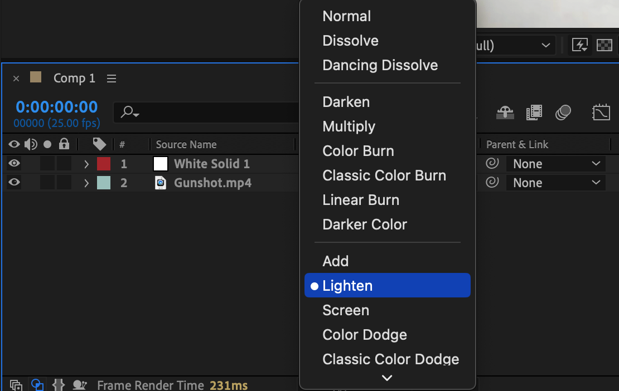This screenshot has height=391, width=619.
Task: Click the Gunshot.mp4 file type icon
Action: tap(160, 183)
